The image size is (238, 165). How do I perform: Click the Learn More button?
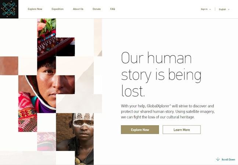pyautogui.click(x=182, y=130)
